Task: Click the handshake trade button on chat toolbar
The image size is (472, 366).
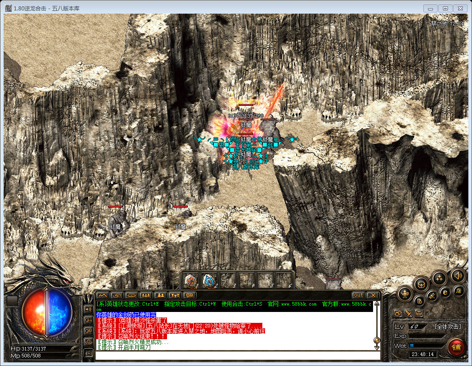Action: point(131,295)
